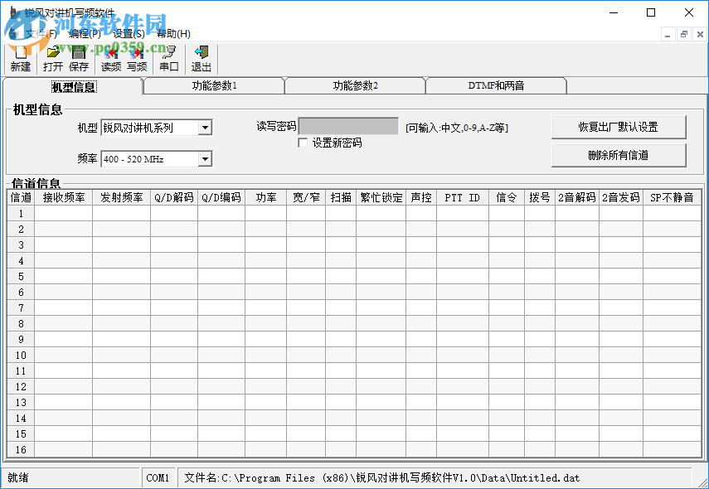Viewport: 709px width, 489px height.
Task: Click the 恢复出厂默认设置 button
Action: click(618, 127)
